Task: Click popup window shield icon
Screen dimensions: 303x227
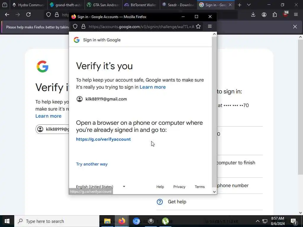Action: [x=75, y=26]
